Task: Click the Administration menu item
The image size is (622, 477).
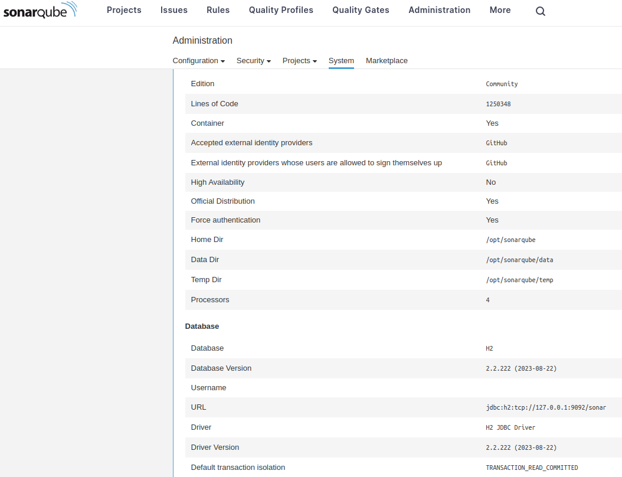Action: 439,10
